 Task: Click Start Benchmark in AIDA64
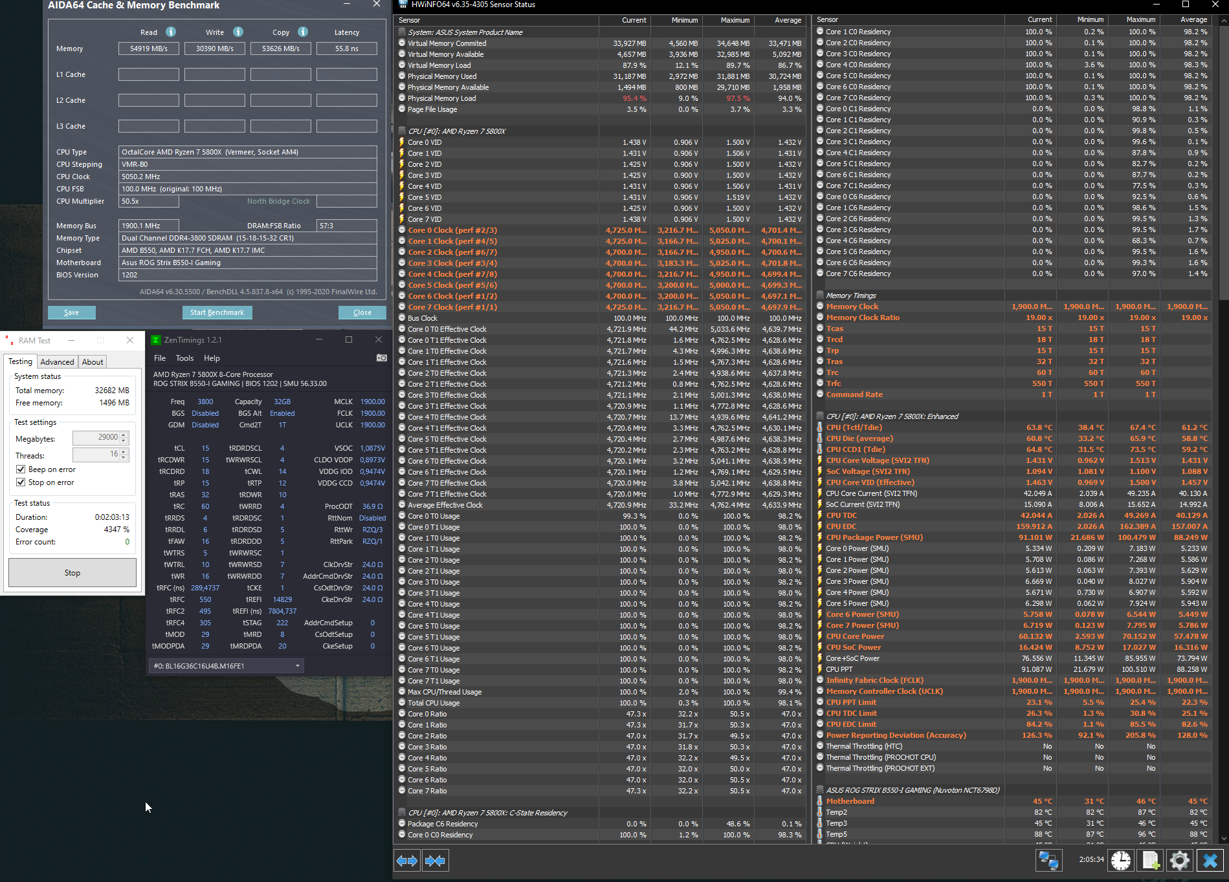tap(217, 312)
